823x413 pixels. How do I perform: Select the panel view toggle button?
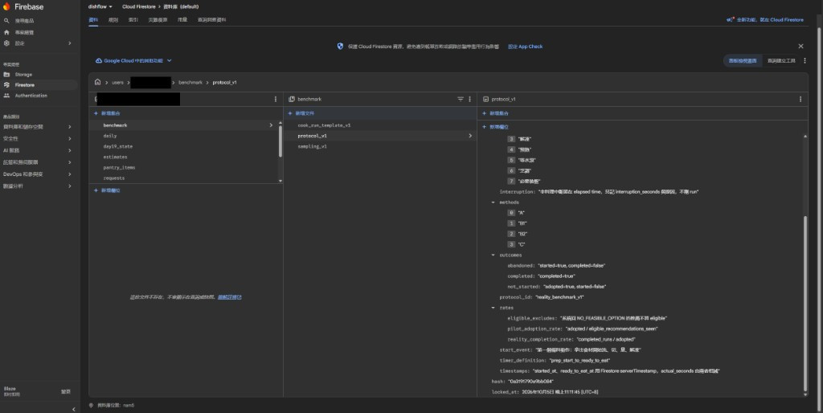(x=743, y=61)
